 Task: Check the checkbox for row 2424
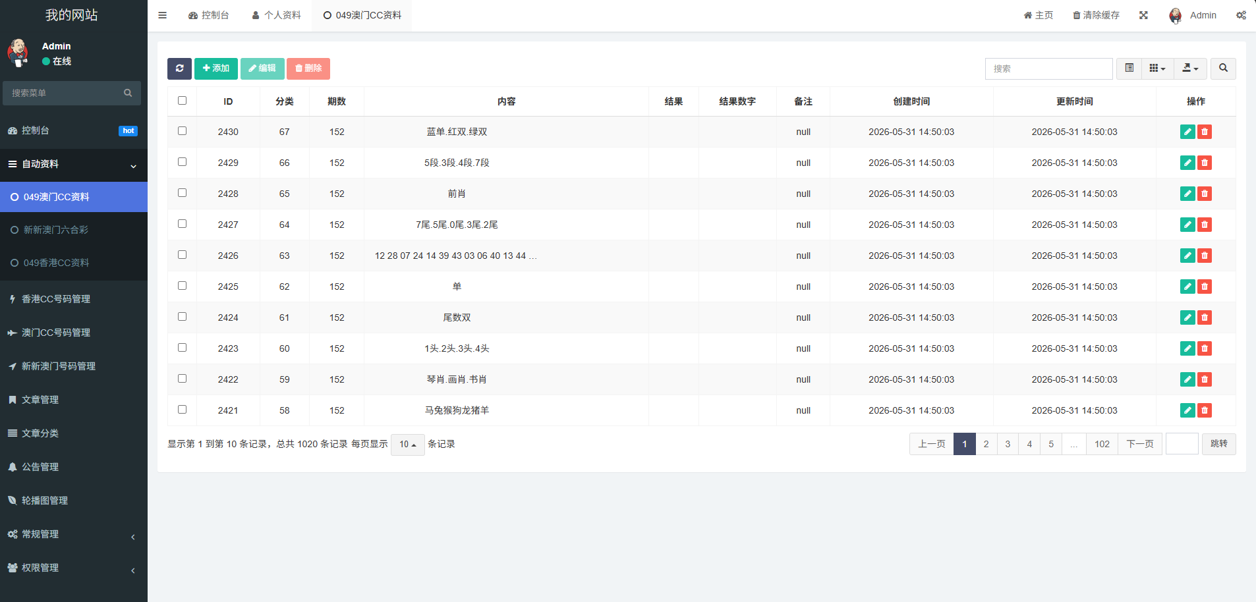point(183,317)
